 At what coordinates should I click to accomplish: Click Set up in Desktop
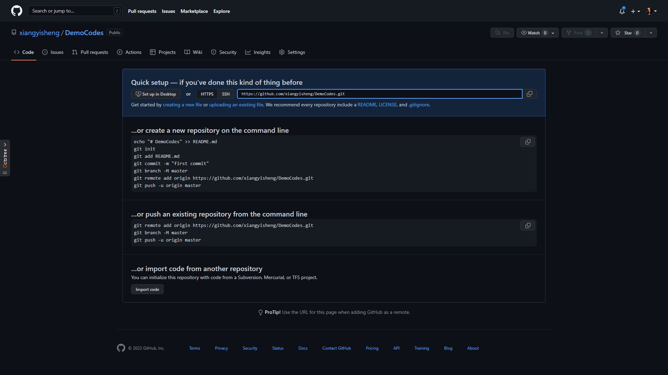(156, 94)
